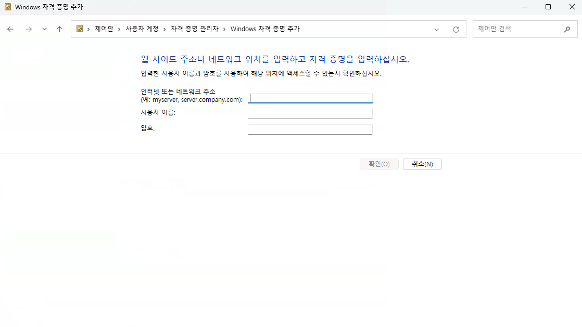Expand chevron before 제어판 breadcrumb

click(88, 29)
